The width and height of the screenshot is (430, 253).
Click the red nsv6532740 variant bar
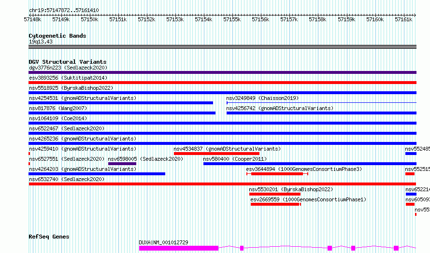click(222, 184)
